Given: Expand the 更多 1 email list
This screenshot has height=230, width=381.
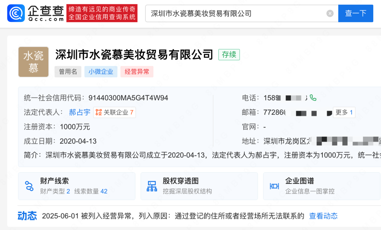Looking at the screenshot, I should [344, 112].
